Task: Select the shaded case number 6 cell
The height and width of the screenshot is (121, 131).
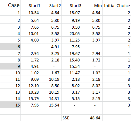Action: (x=10, y=47)
